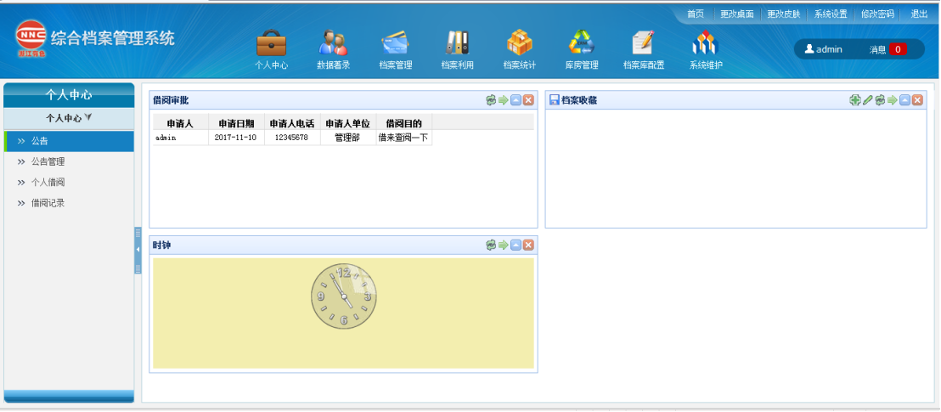941x412 pixels.
Task: Refresh the 档案收藏 panel
Action: [881, 100]
